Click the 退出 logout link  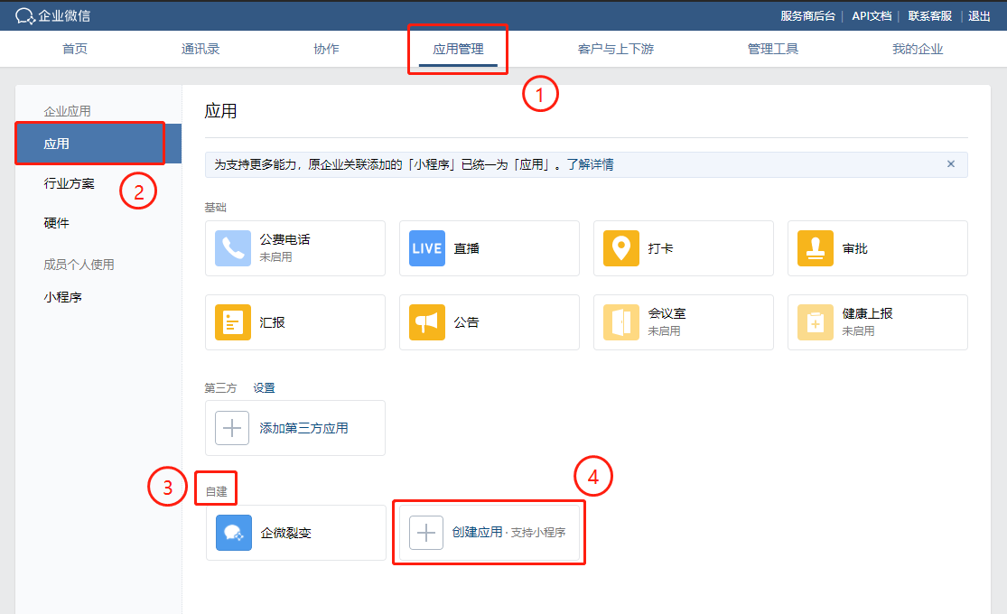[x=979, y=15]
